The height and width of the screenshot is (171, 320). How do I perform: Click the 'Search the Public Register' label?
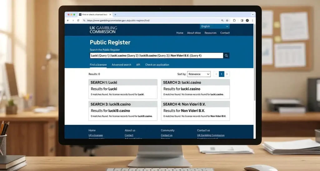coord(105,50)
